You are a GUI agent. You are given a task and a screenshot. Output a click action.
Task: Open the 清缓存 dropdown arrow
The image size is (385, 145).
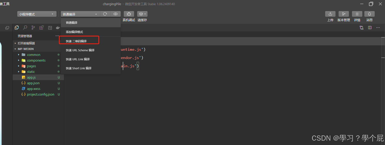(145, 14)
